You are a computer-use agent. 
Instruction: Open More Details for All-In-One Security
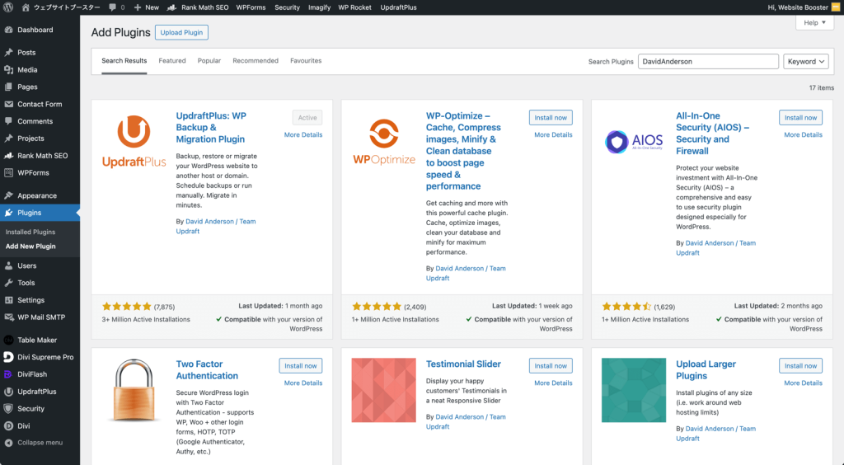coord(803,134)
